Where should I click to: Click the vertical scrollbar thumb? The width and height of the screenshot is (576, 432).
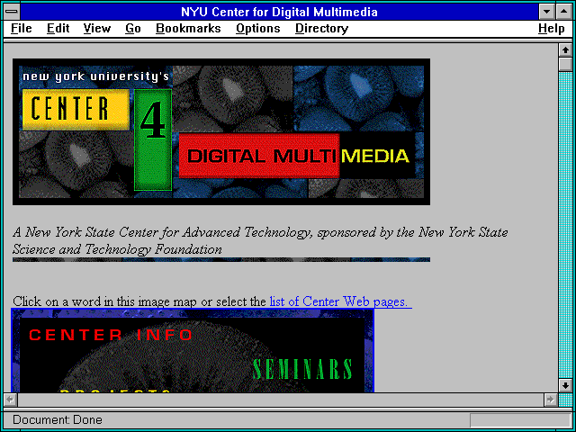[565, 64]
